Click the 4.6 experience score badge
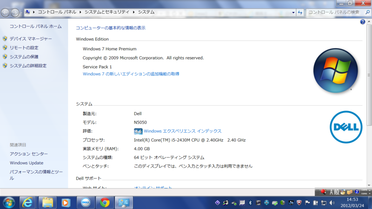 pos(138,131)
